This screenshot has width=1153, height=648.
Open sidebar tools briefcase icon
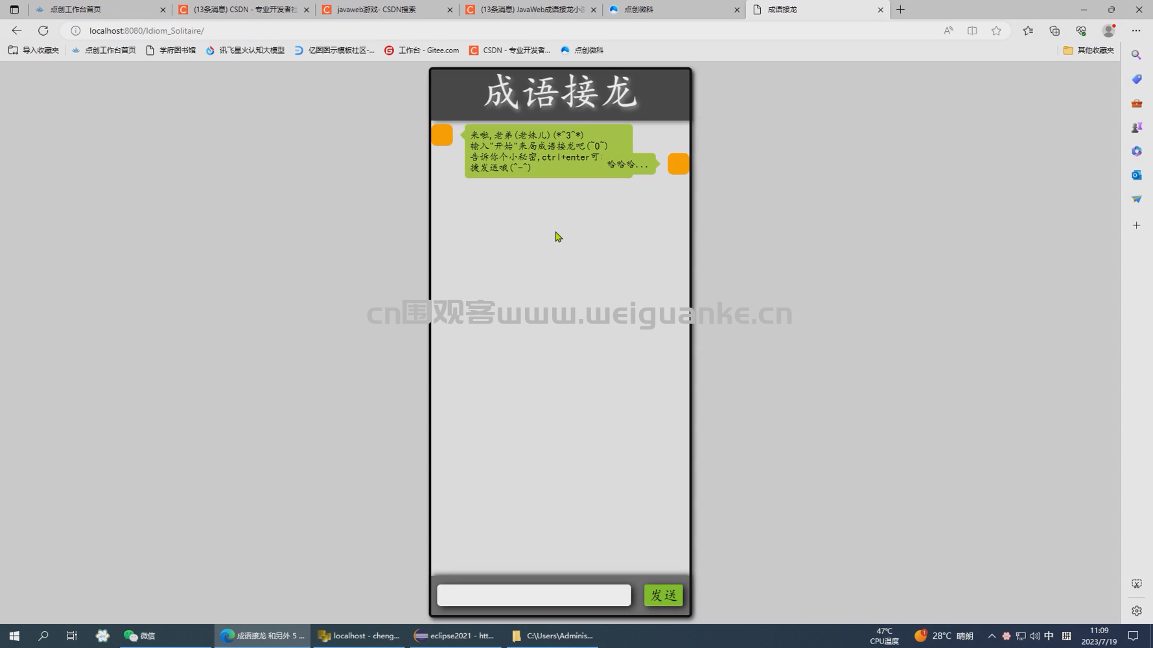[x=1136, y=103]
